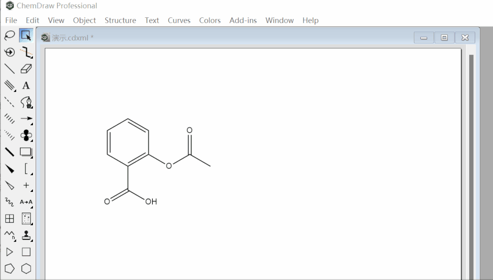Image resolution: width=493 pixels, height=280 pixels.
Task: Select the Table tool
Action: click(x=10, y=219)
